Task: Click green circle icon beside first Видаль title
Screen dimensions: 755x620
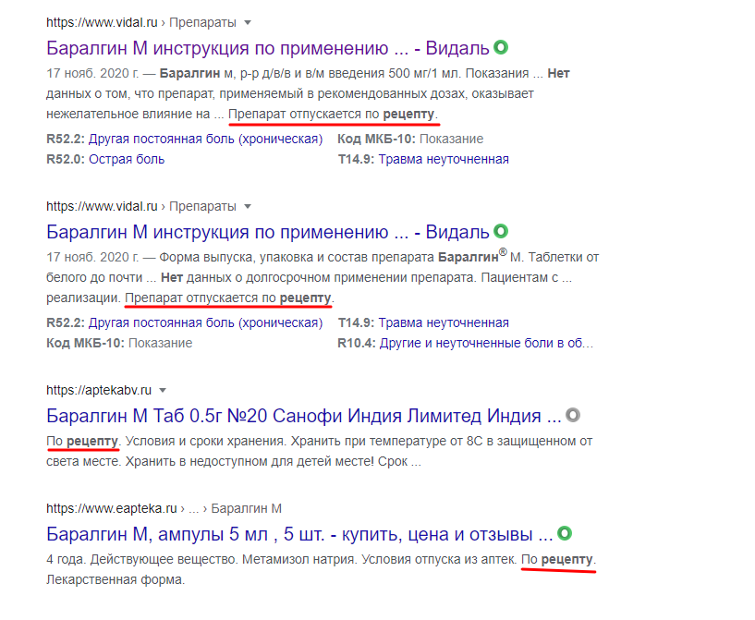Action: (x=501, y=47)
